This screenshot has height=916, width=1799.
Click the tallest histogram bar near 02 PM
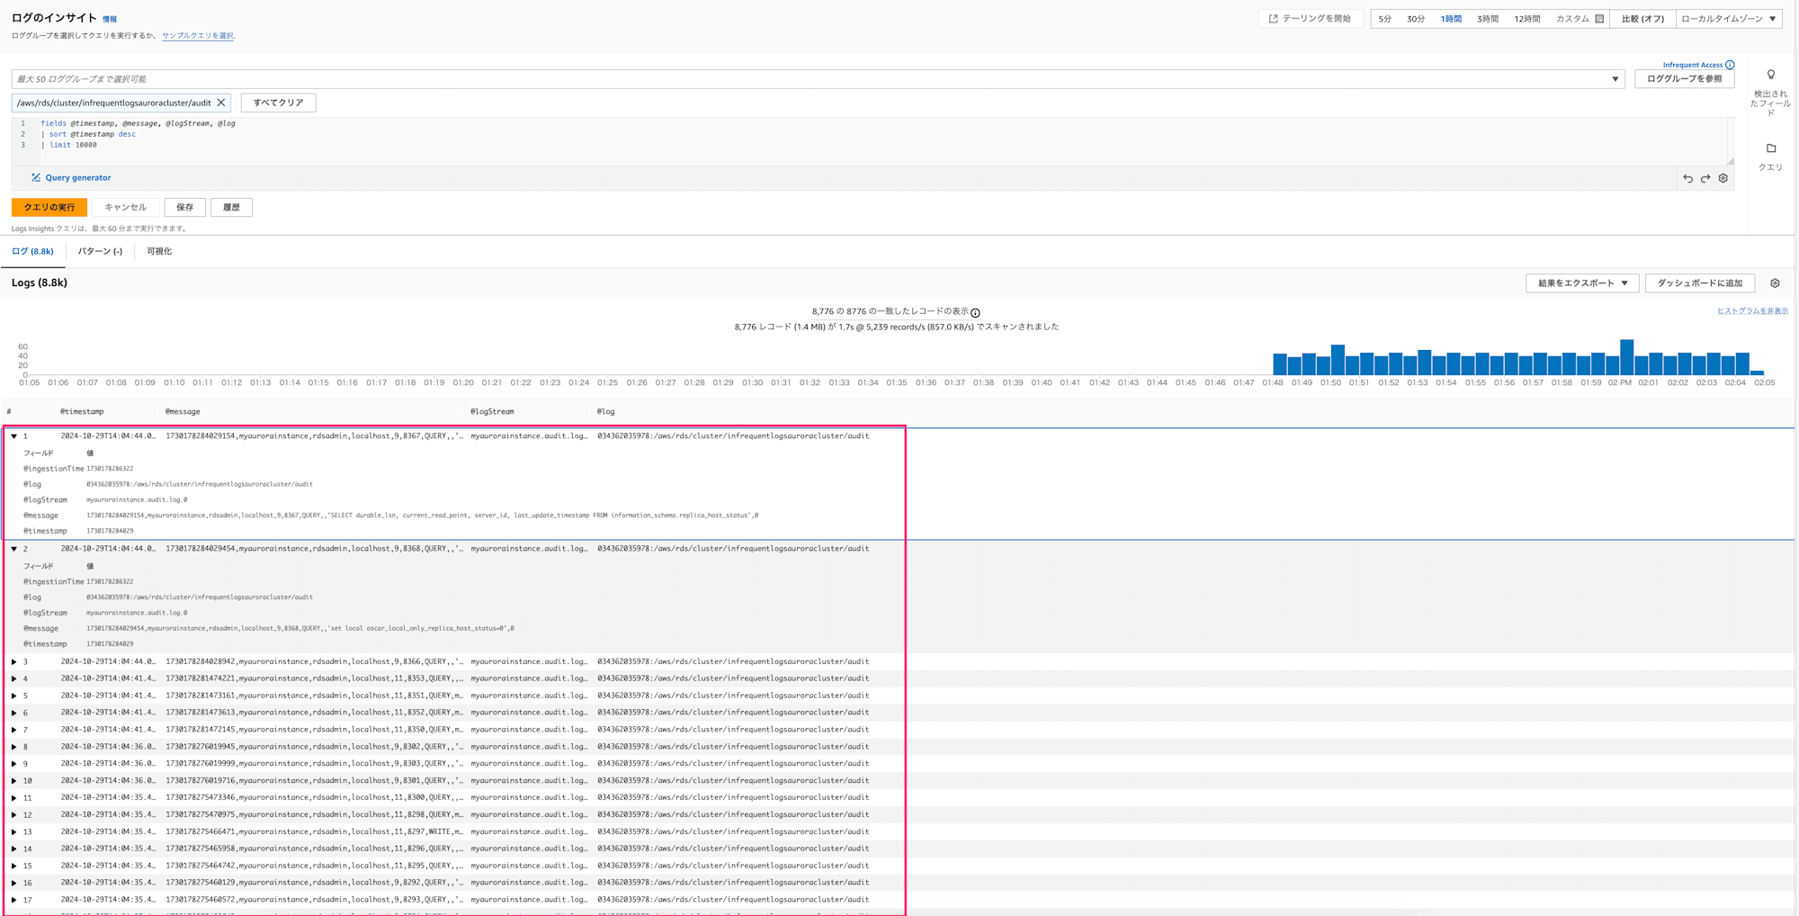(x=1626, y=357)
